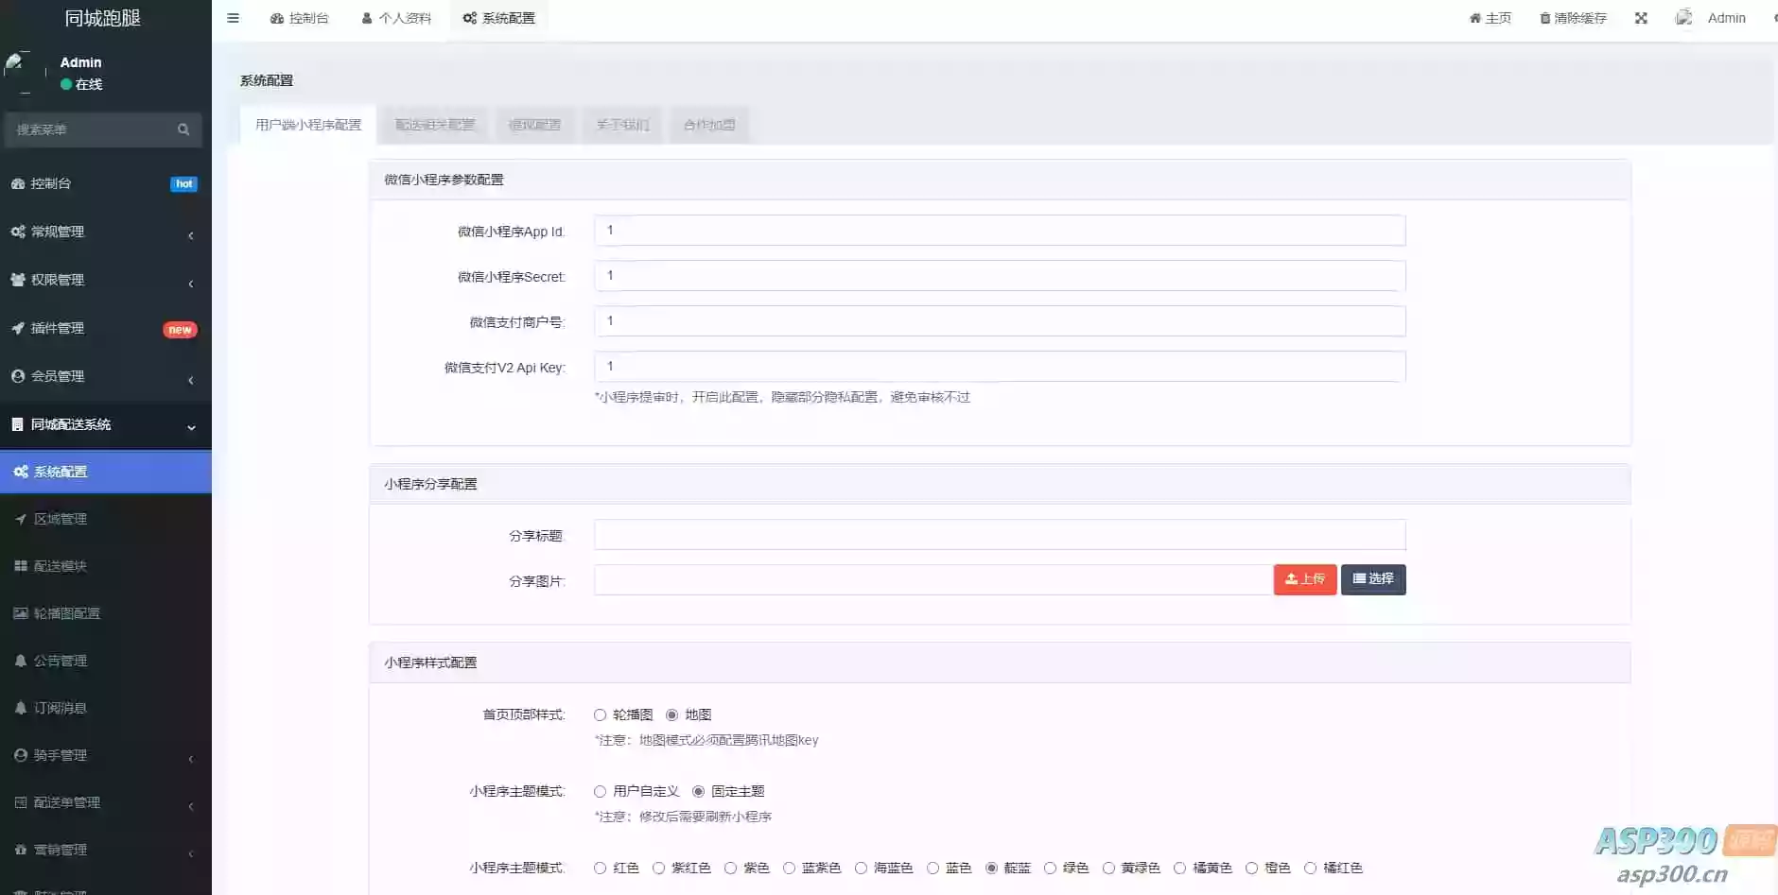The width and height of the screenshot is (1778, 895).
Task: Click the 上传 upload button
Action: coord(1306,579)
